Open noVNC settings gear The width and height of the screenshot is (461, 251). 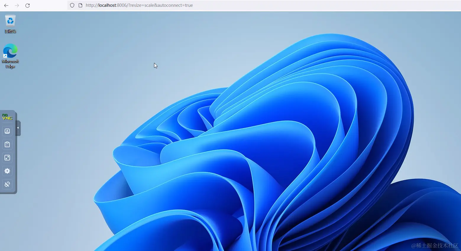7,171
